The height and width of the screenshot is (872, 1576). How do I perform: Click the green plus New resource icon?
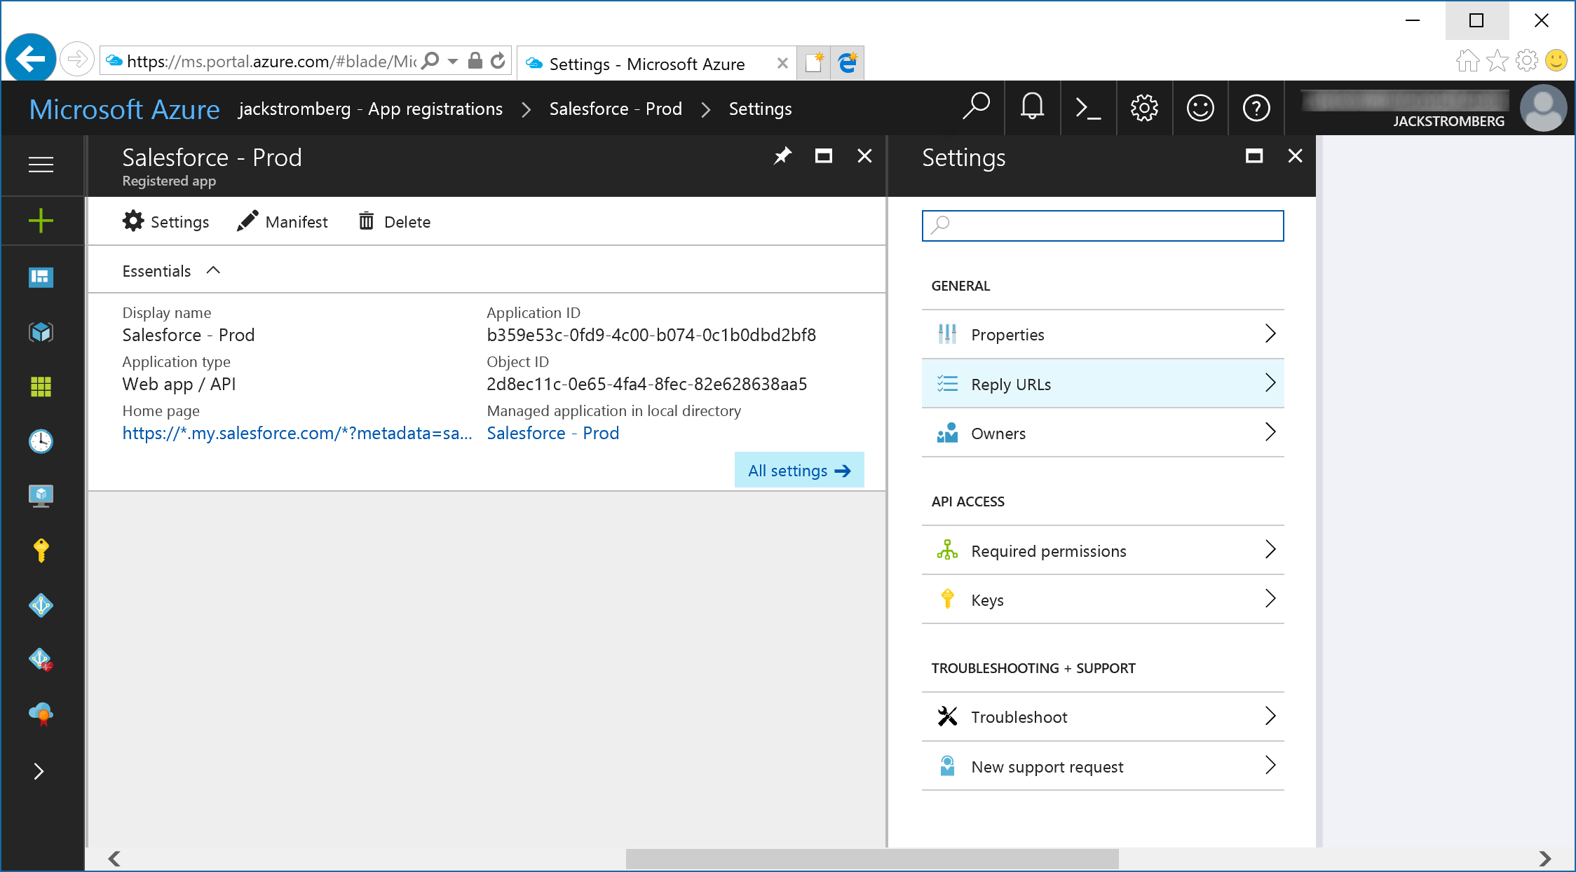pyautogui.click(x=41, y=221)
